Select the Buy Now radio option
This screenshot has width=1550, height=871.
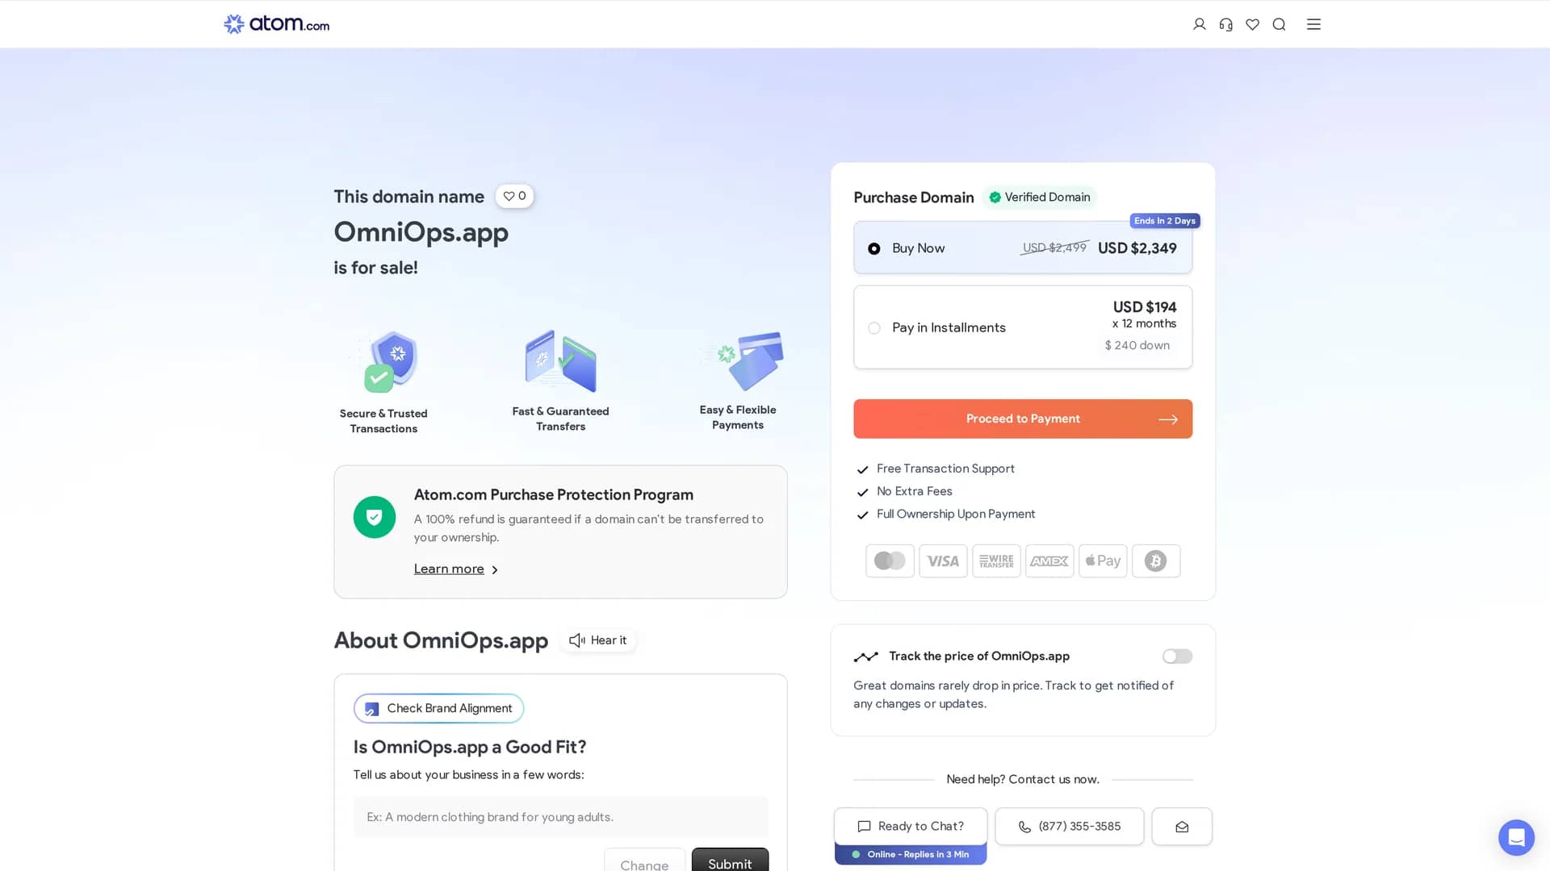(x=873, y=248)
